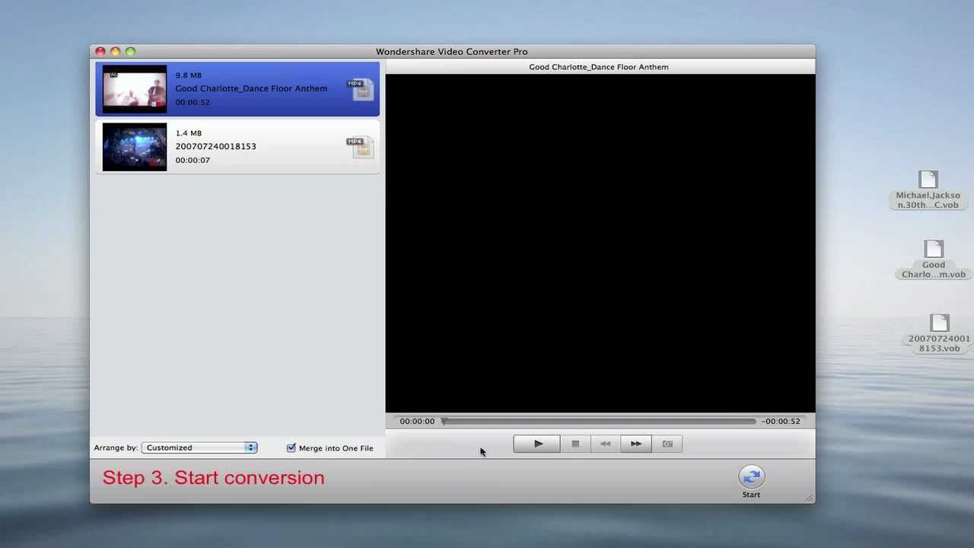Zoom the Video Converter Pro window
Image resolution: width=974 pixels, height=548 pixels.
pyautogui.click(x=131, y=52)
